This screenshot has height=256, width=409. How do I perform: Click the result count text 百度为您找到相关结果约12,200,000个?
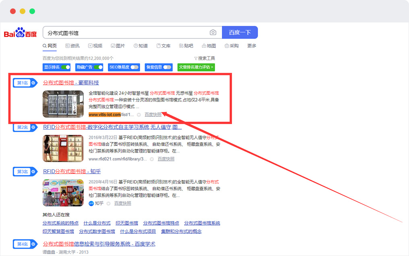[78, 58]
